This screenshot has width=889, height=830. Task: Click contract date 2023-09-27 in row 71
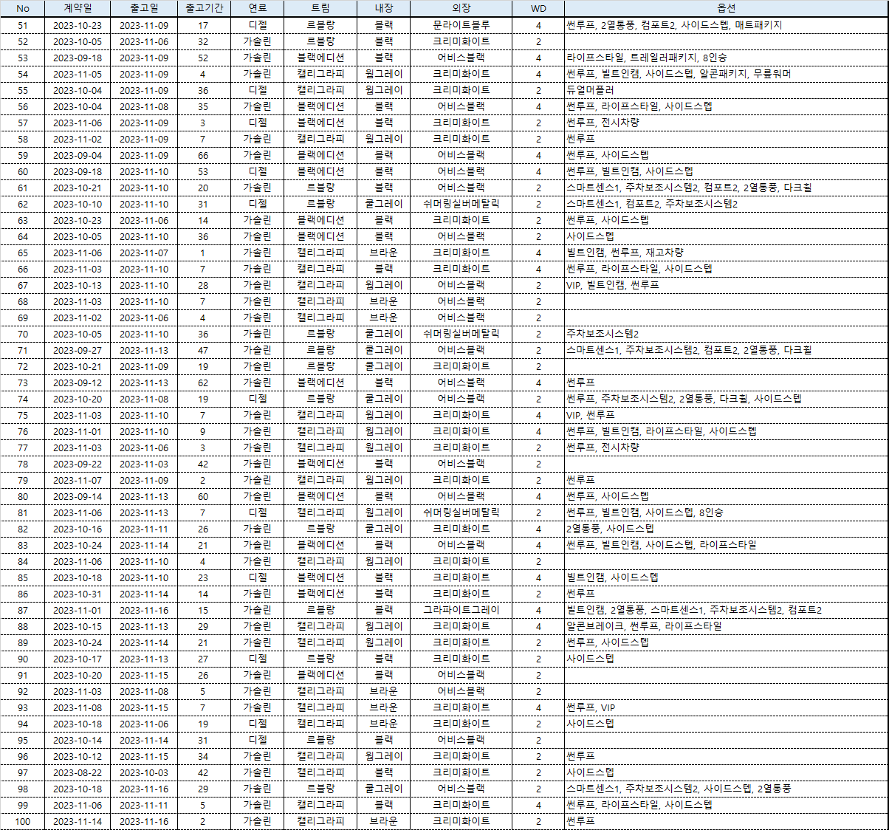point(78,350)
